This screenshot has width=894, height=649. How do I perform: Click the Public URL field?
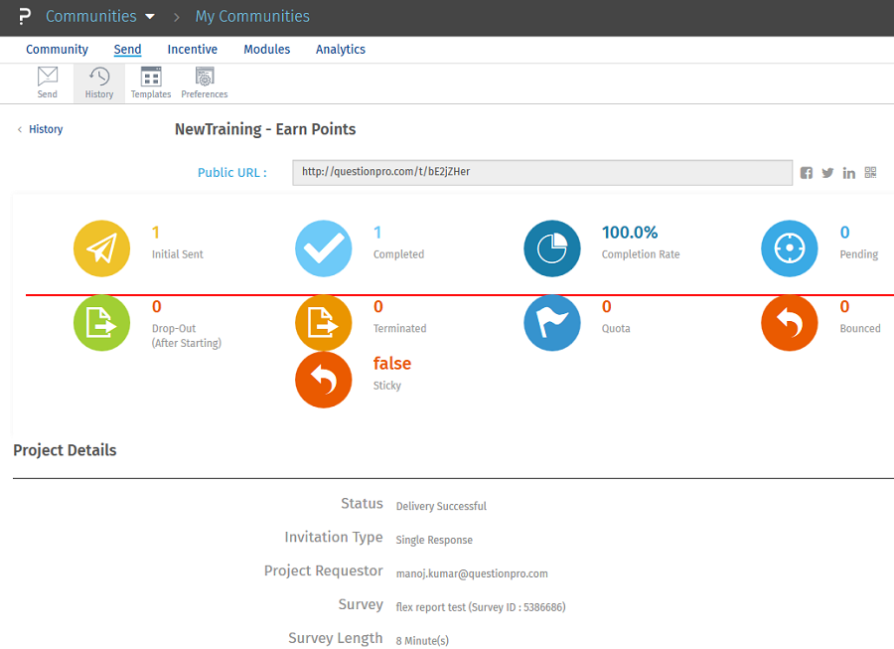[x=542, y=172]
